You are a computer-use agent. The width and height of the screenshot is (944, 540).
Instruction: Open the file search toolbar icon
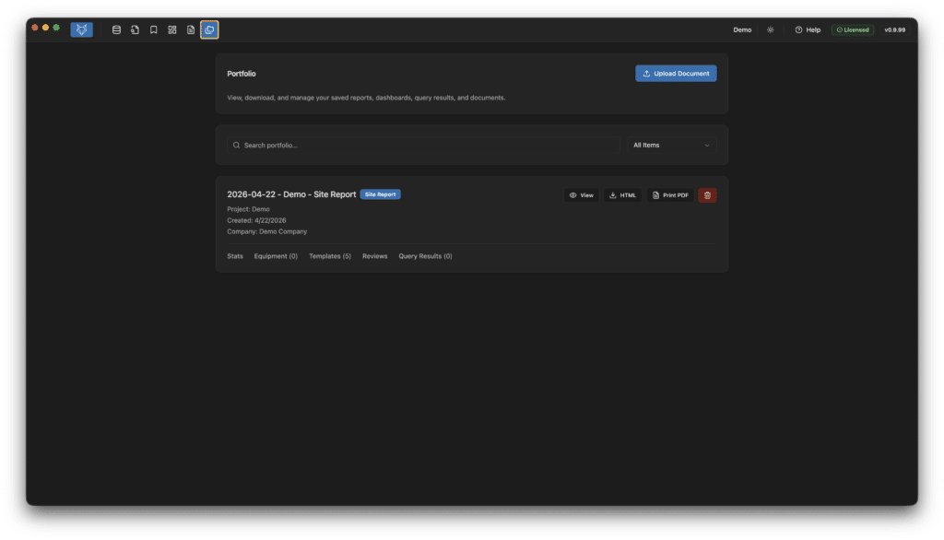[x=135, y=29]
